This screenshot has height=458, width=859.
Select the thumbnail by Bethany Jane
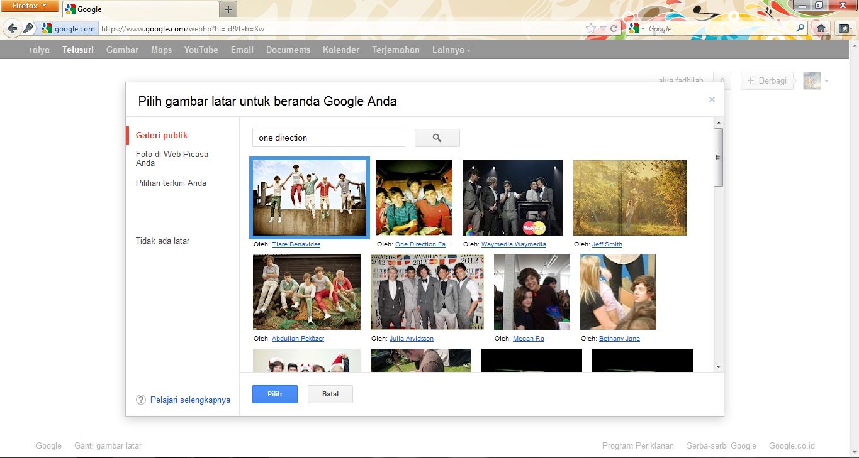pyautogui.click(x=618, y=292)
